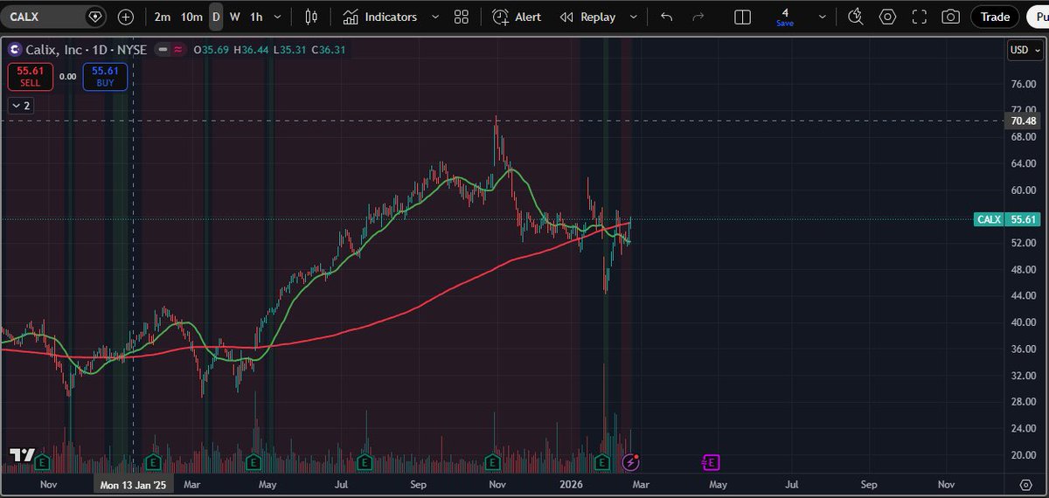Click the Mon 13 Jan '25 date label

[133, 484]
